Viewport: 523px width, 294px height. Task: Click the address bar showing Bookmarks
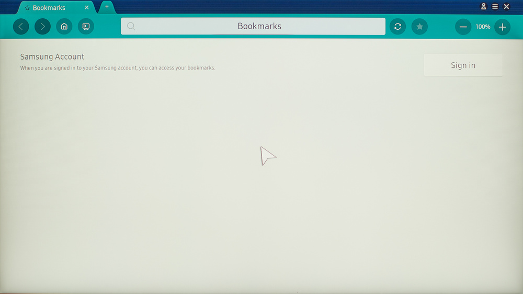(259, 27)
